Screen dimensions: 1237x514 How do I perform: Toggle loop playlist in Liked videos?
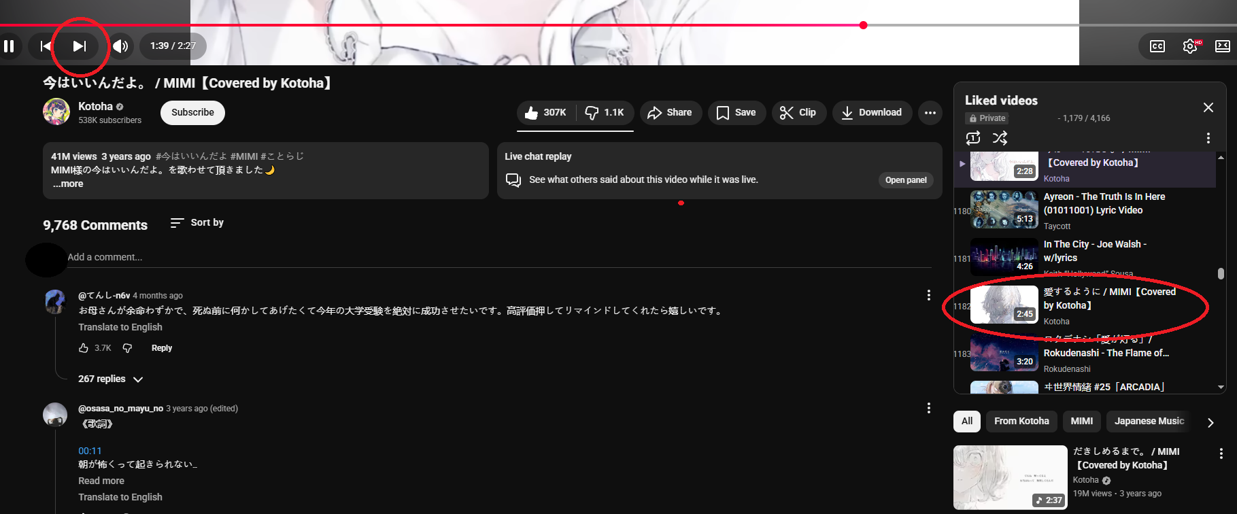point(973,138)
